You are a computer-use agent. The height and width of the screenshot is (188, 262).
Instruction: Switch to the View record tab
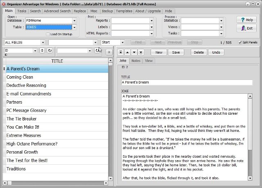(x=149, y=61)
